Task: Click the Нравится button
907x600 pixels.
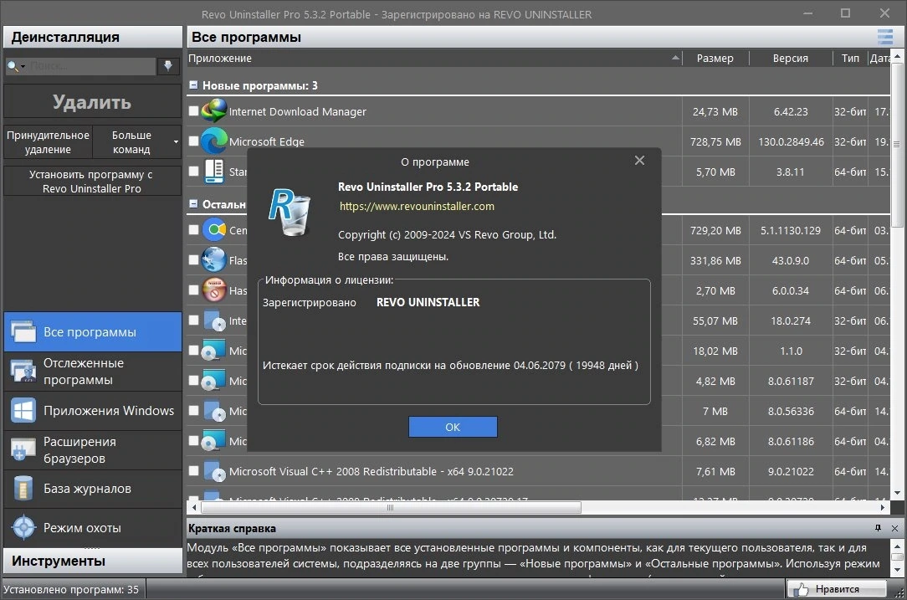Action: coord(837,589)
